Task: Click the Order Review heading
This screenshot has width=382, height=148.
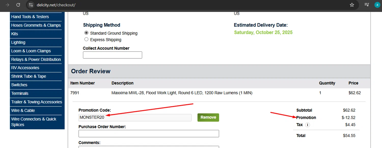Action: 91,71
